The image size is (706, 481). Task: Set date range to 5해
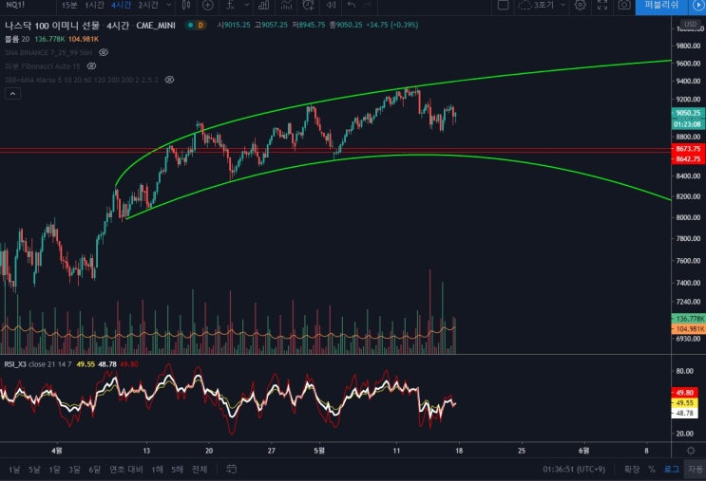coord(177,470)
